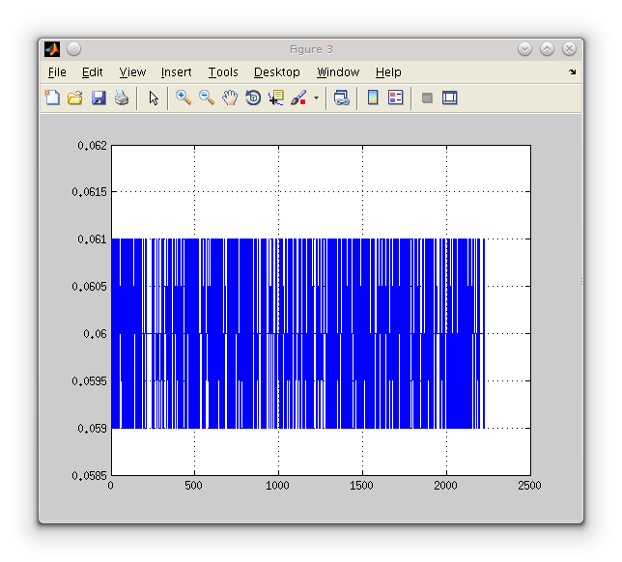Activate the Pan hand tool
This screenshot has height=562, width=622.
coord(230,98)
